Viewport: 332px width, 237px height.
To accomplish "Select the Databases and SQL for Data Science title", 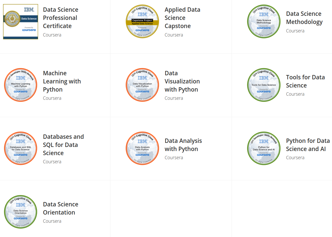I will tap(63, 145).
